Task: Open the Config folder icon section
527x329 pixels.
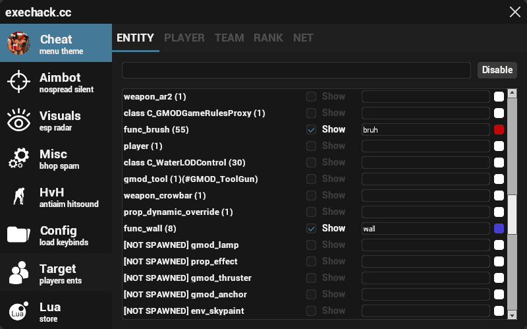Action: [x=18, y=235]
